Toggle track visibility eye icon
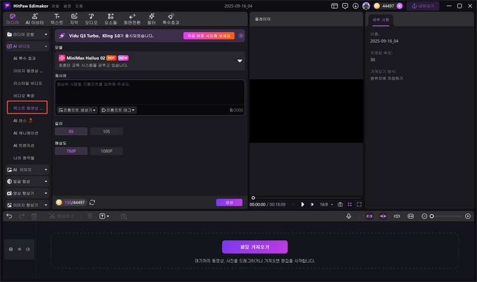477x282 pixels. 20,249
